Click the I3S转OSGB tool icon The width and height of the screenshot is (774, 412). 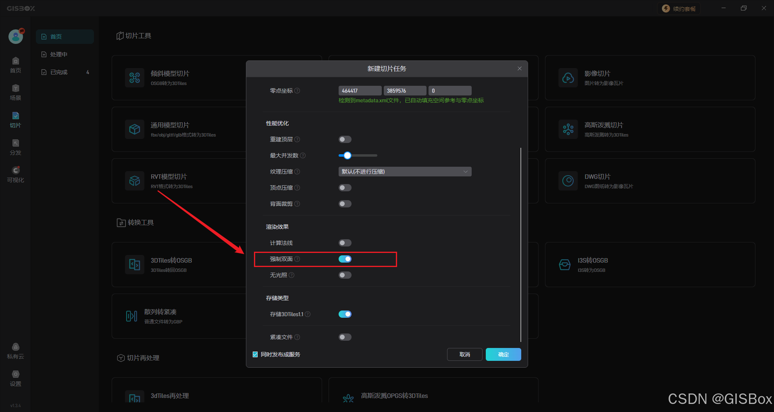pos(565,265)
